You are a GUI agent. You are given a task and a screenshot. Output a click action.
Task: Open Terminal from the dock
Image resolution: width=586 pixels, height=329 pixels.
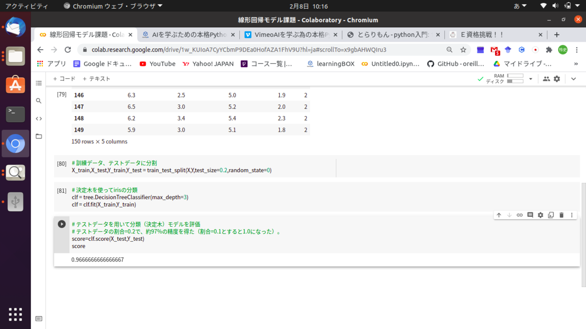click(x=16, y=114)
